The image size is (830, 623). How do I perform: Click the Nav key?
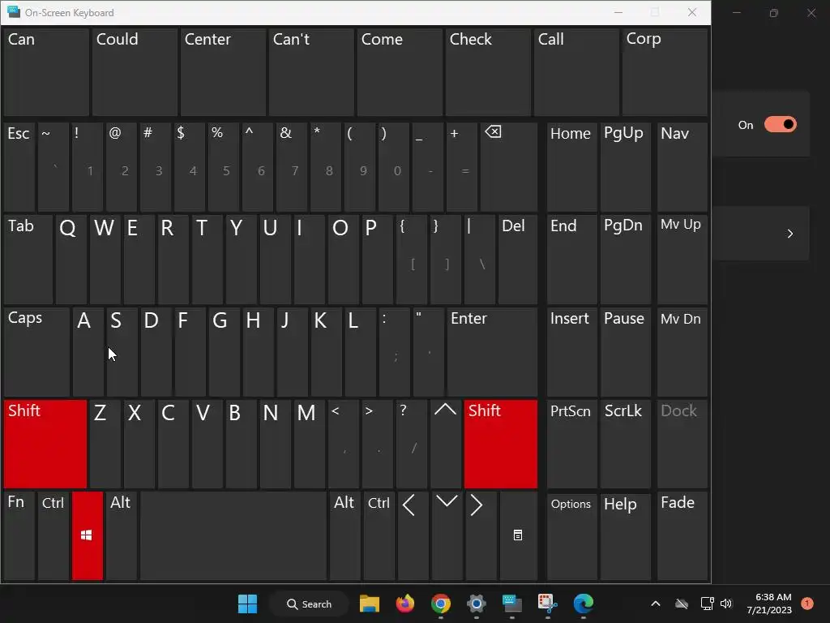pos(682,167)
